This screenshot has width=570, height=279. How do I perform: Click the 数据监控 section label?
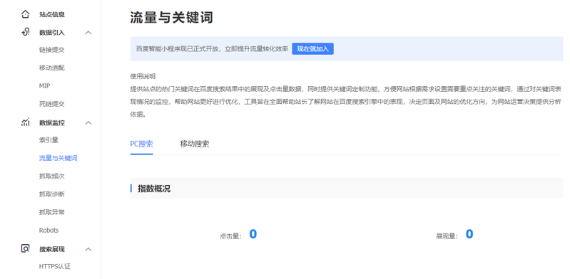[x=52, y=123]
